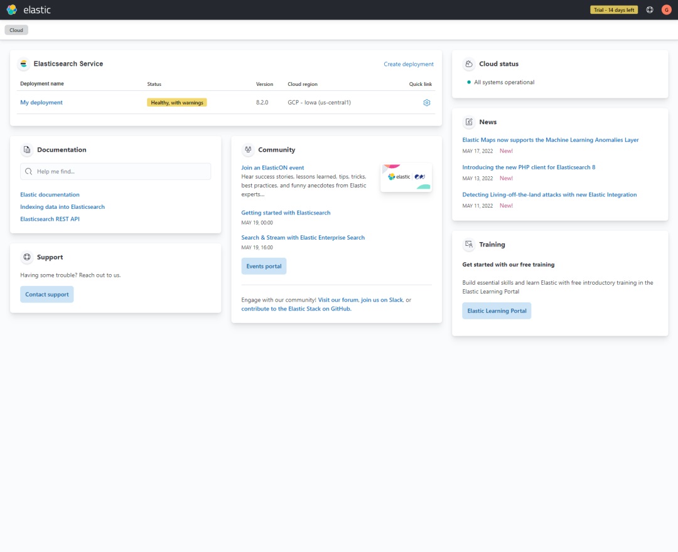Click the Elasticsearch Service icon
The width and height of the screenshot is (678, 552).
coord(24,64)
